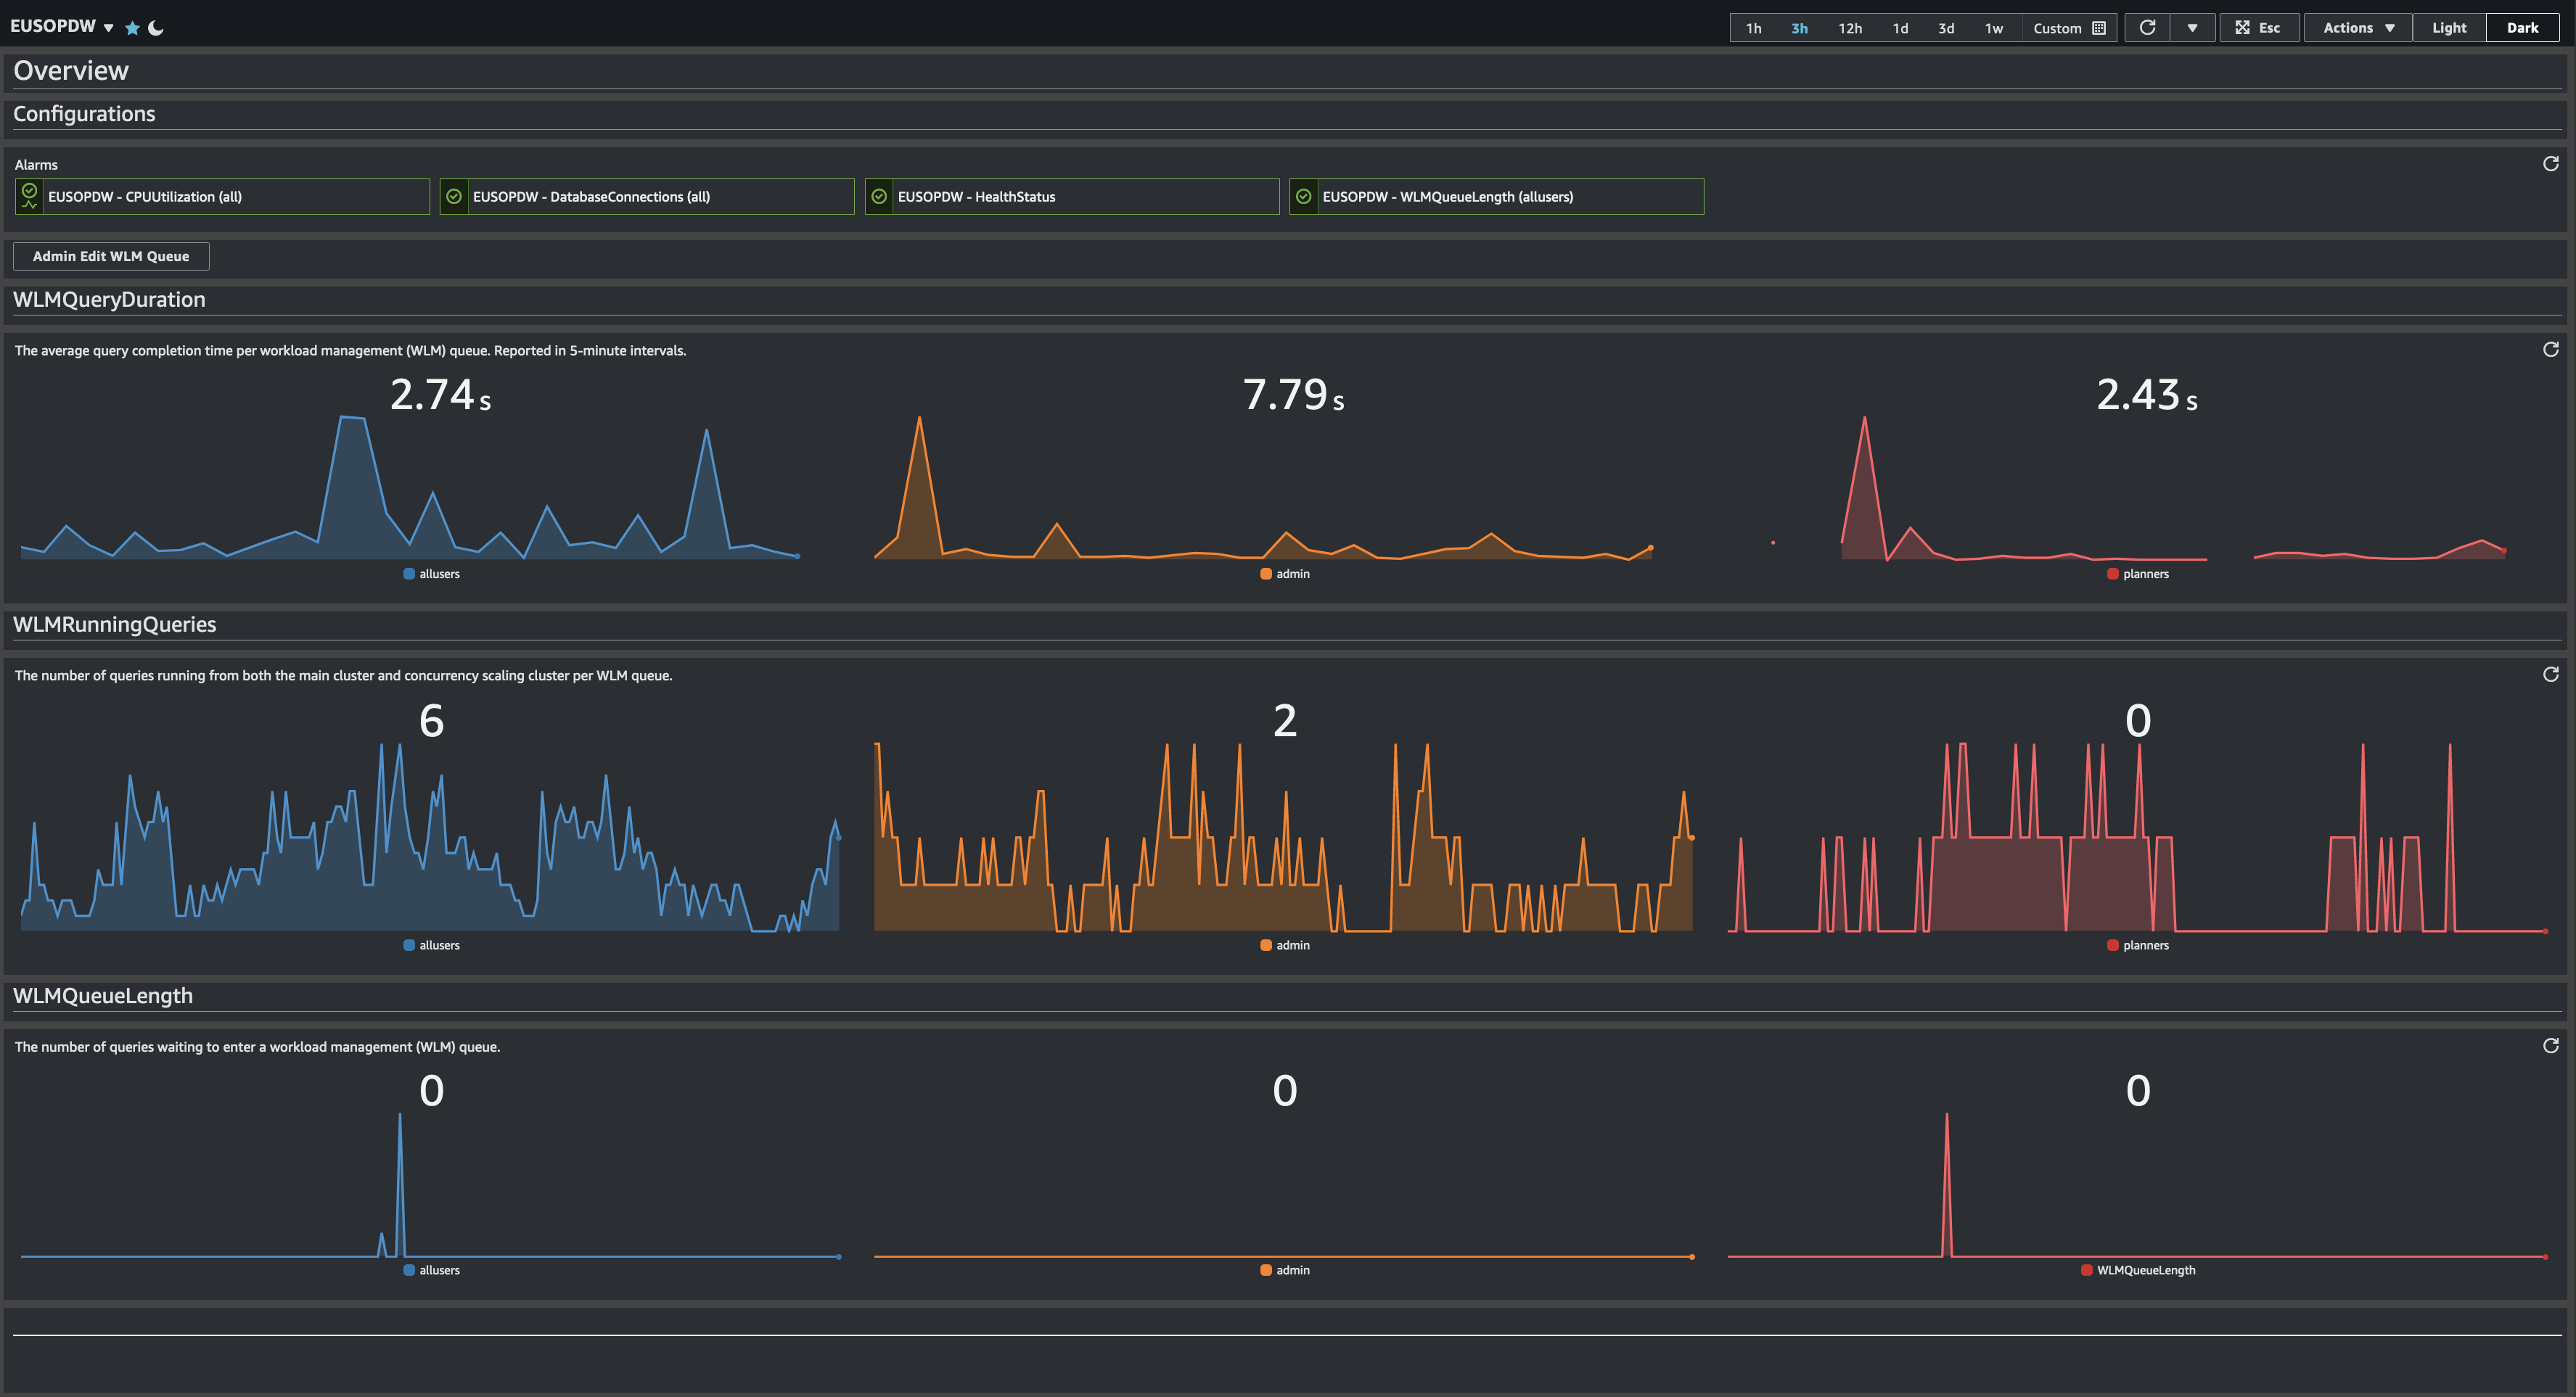2576x1397 pixels.
Task: Click allusers legend swatch in WLMQueueLength
Action: [x=409, y=1270]
